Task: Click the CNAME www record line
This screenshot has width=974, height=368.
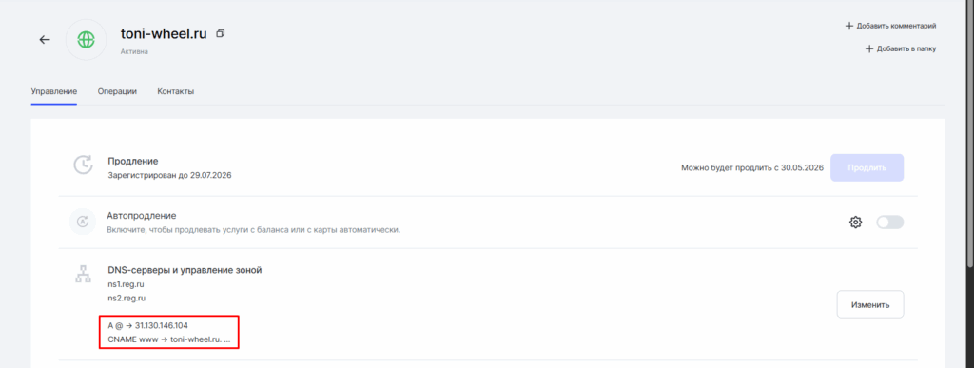Action: coord(168,339)
